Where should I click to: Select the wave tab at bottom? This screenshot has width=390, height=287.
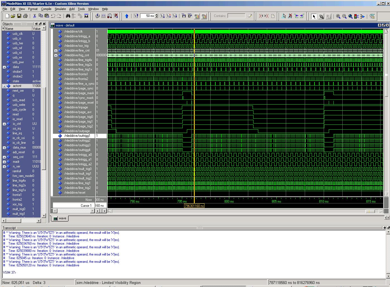[60, 218]
